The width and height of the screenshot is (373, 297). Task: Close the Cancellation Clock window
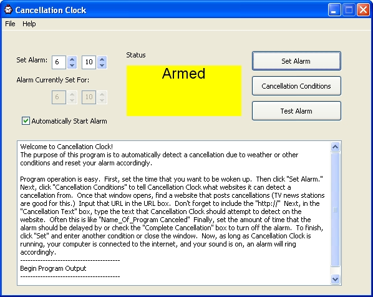(x=363, y=10)
